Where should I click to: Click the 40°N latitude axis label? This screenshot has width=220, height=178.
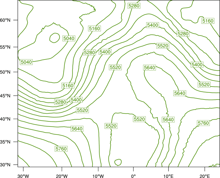[x=5, y=119]
